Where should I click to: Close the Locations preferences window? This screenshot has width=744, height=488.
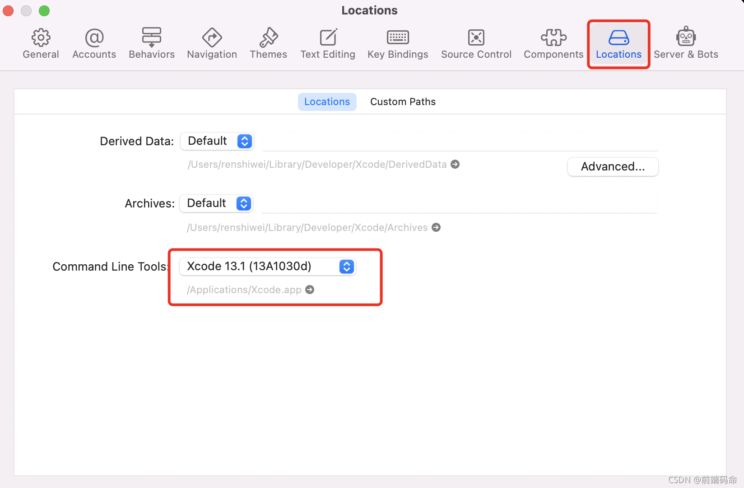(8, 11)
